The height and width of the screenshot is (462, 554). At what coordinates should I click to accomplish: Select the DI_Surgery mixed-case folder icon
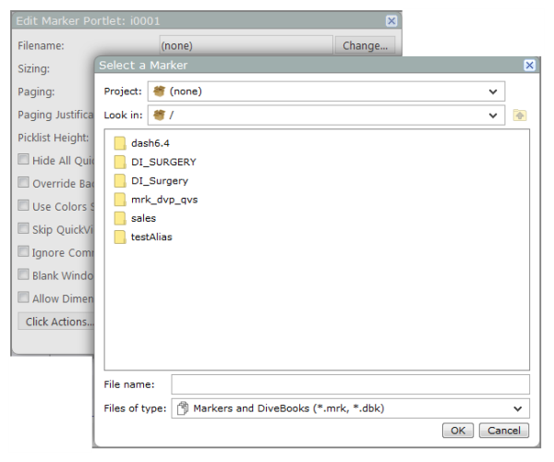click(120, 180)
